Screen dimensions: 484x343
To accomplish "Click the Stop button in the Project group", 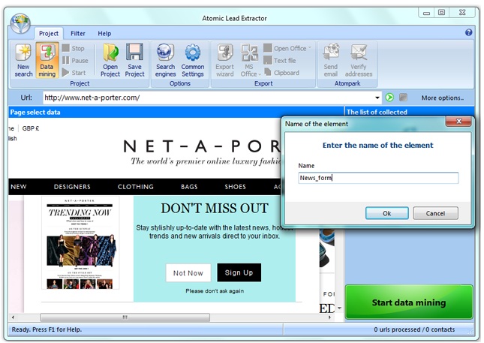I will [x=74, y=48].
